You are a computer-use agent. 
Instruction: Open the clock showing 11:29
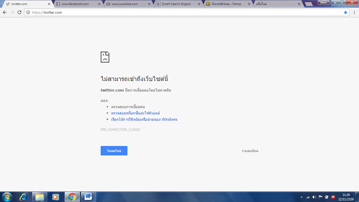pyautogui.click(x=346, y=197)
